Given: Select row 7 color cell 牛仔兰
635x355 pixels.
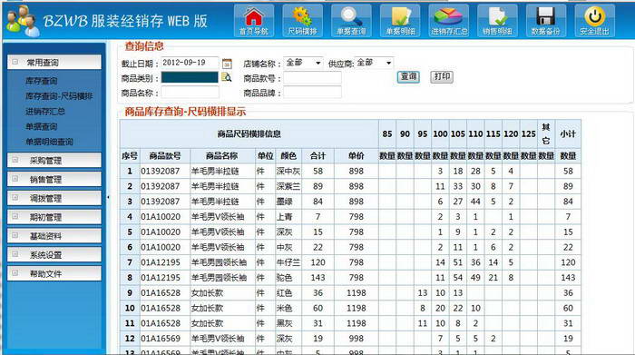Looking at the screenshot, I should (x=288, y=262).
